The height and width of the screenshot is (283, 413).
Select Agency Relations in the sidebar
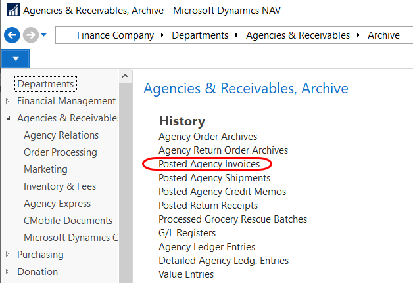click(61, 135)
